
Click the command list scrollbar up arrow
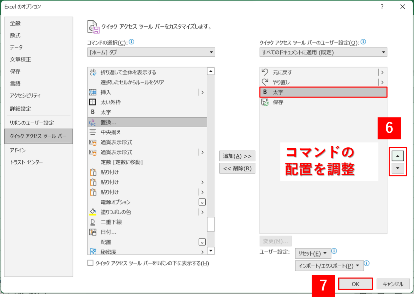click(x=211, y=71)
